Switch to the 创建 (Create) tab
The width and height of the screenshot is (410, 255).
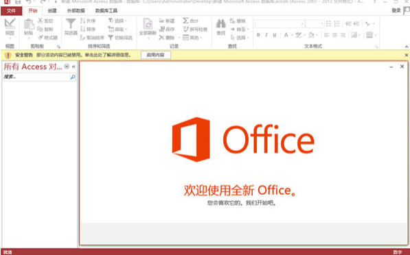coord(52,11)
